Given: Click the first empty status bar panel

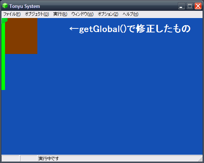Looking at the screenshot, I should click(10, 158).
